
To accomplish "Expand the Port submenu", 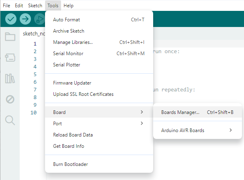I will click(x=99, y=124).
